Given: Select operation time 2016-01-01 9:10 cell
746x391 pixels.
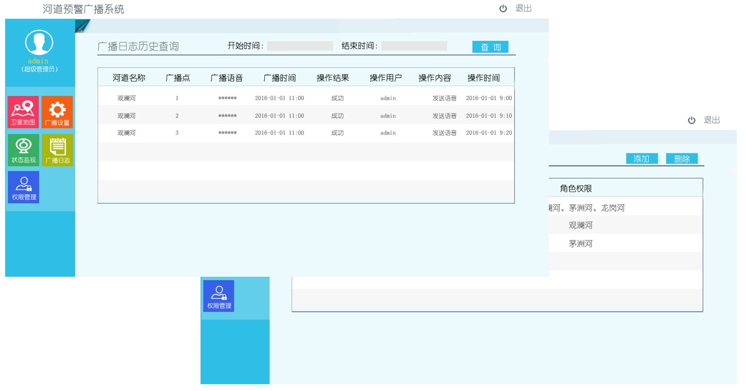Looking at the screenshot, I should point(489,116).
